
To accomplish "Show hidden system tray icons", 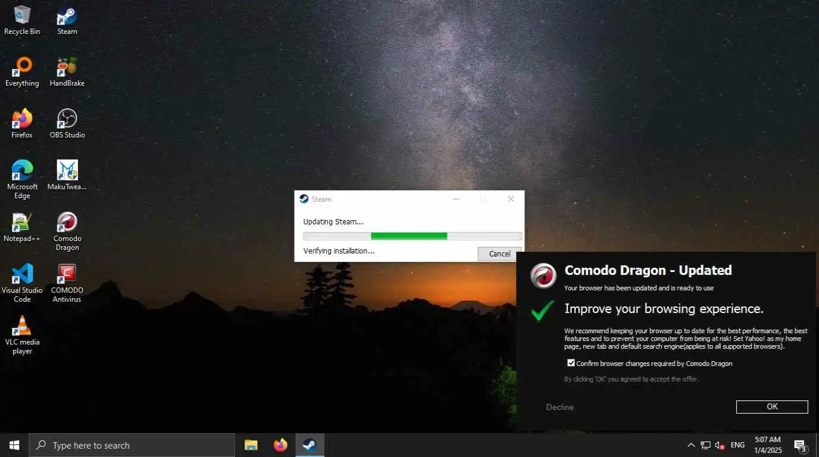I will click(x=690, y=445).
